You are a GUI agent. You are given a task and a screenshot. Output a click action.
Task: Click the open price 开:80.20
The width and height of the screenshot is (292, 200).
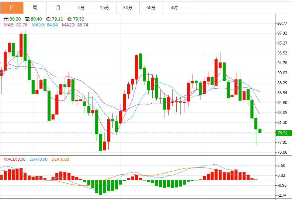pyautogui.click(x=12, y=19)
